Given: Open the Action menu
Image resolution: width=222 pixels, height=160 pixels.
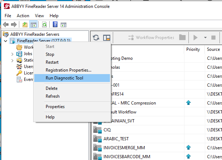Looking at the screenshot, I should tap(23, 16).
